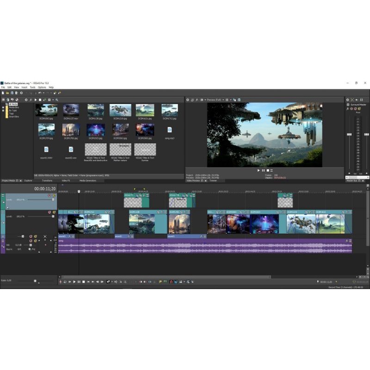Start recording from the transport bar
370x370 pixels.
61,282
